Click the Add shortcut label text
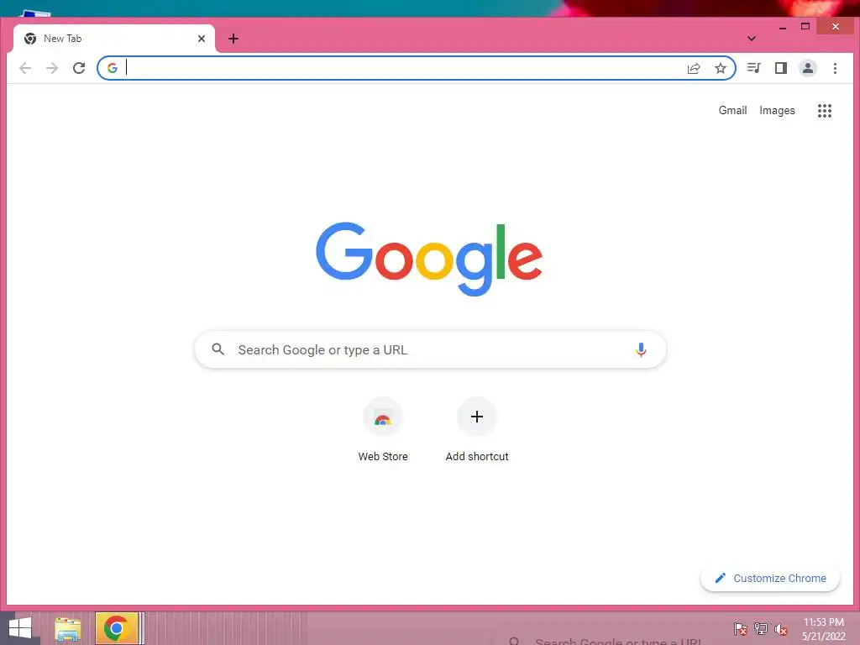The image size is (860, 645). click(477, 456)
